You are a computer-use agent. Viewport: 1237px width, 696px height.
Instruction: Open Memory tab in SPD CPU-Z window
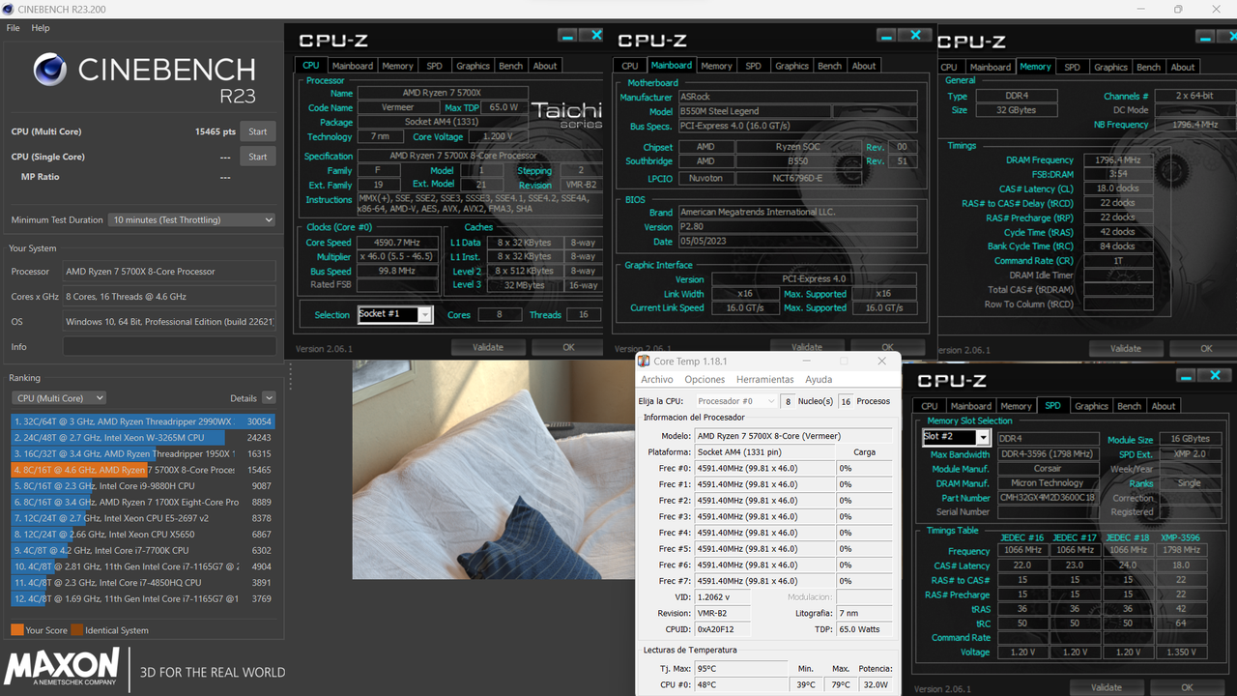pyautogui.click(x=1016, y=406)
